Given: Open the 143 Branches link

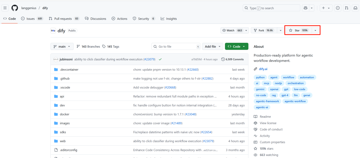Looking at the screenshot, I should click(x=88, y=46).
